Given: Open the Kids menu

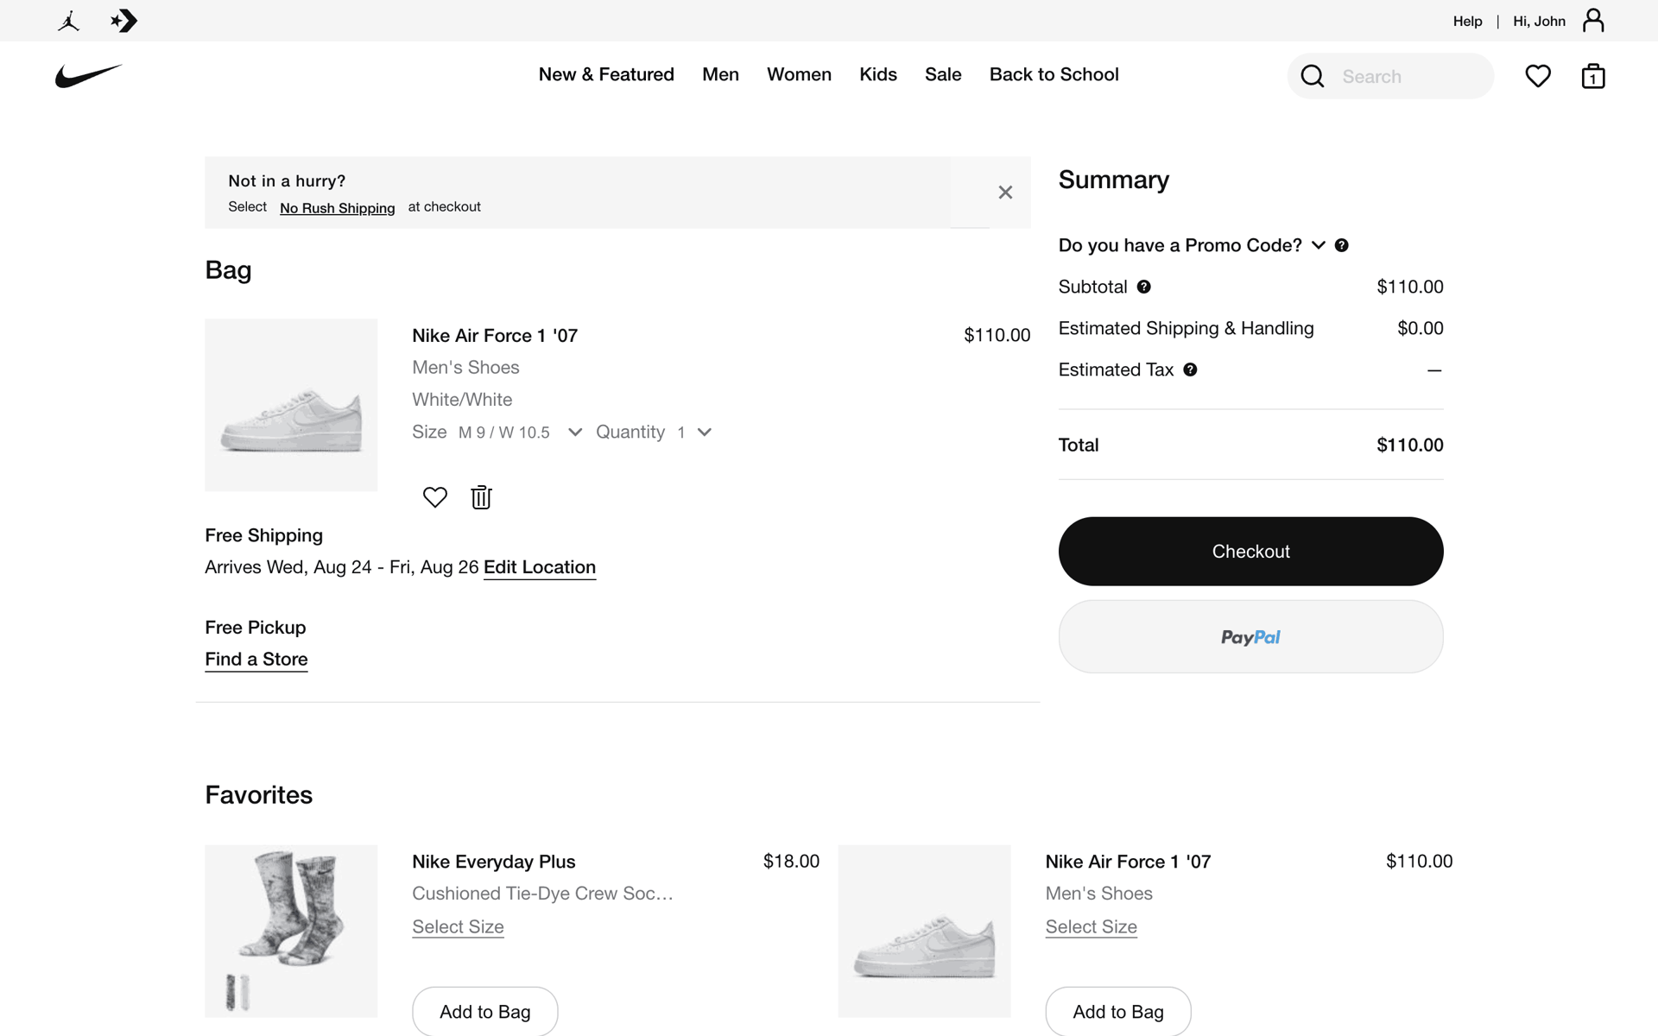Looking at the screenshot, I should [878, 74].
